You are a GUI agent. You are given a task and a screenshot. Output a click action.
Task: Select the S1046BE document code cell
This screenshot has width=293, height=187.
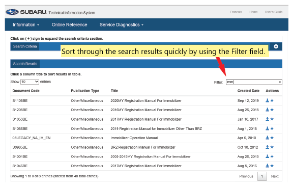click(20, 166)
